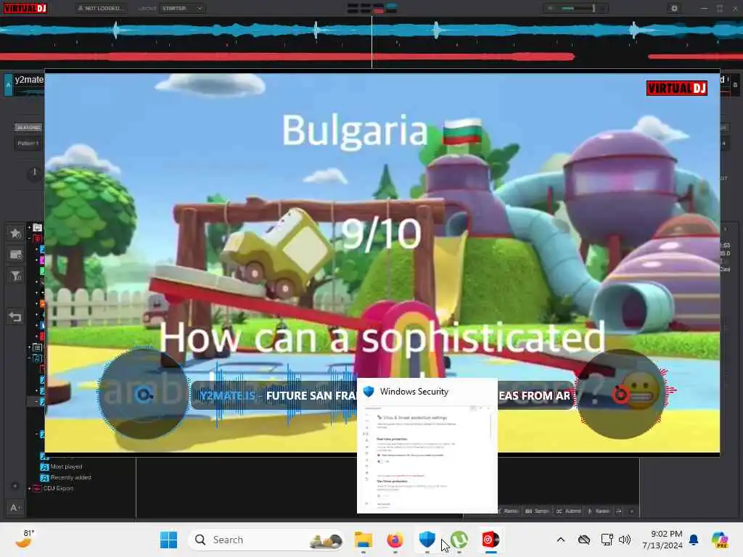
Task: Open uTorrent from taskbar
Action: point(459,540)
